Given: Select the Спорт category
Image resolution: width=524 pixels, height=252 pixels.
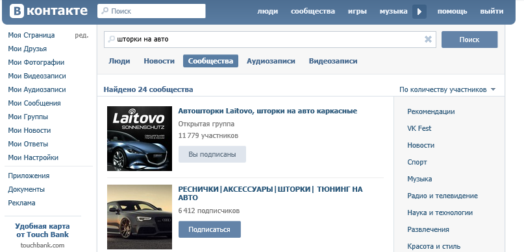Looking at the screenshot, I should point(417,163).
